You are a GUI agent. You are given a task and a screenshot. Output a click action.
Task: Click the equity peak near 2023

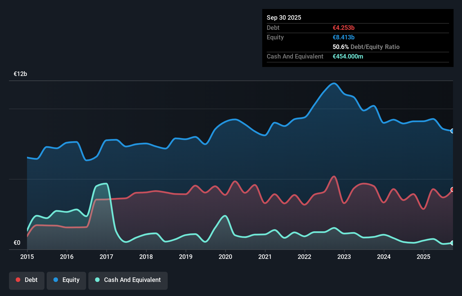click(x=334, y=84)
